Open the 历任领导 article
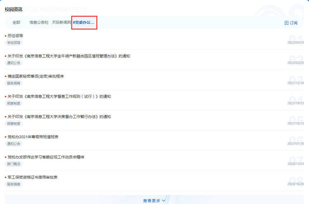 click(15, 36)
